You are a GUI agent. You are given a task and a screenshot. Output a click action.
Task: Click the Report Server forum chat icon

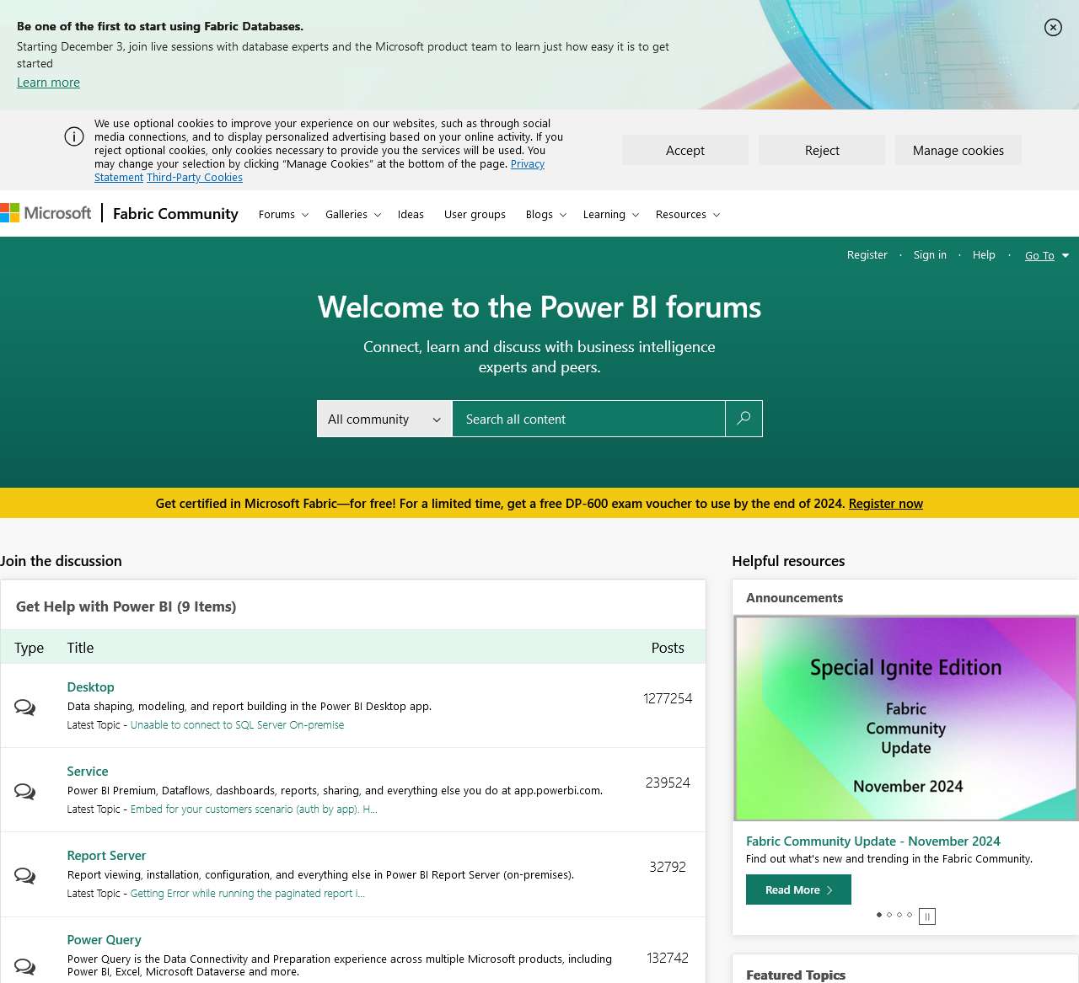click(25, 875)
